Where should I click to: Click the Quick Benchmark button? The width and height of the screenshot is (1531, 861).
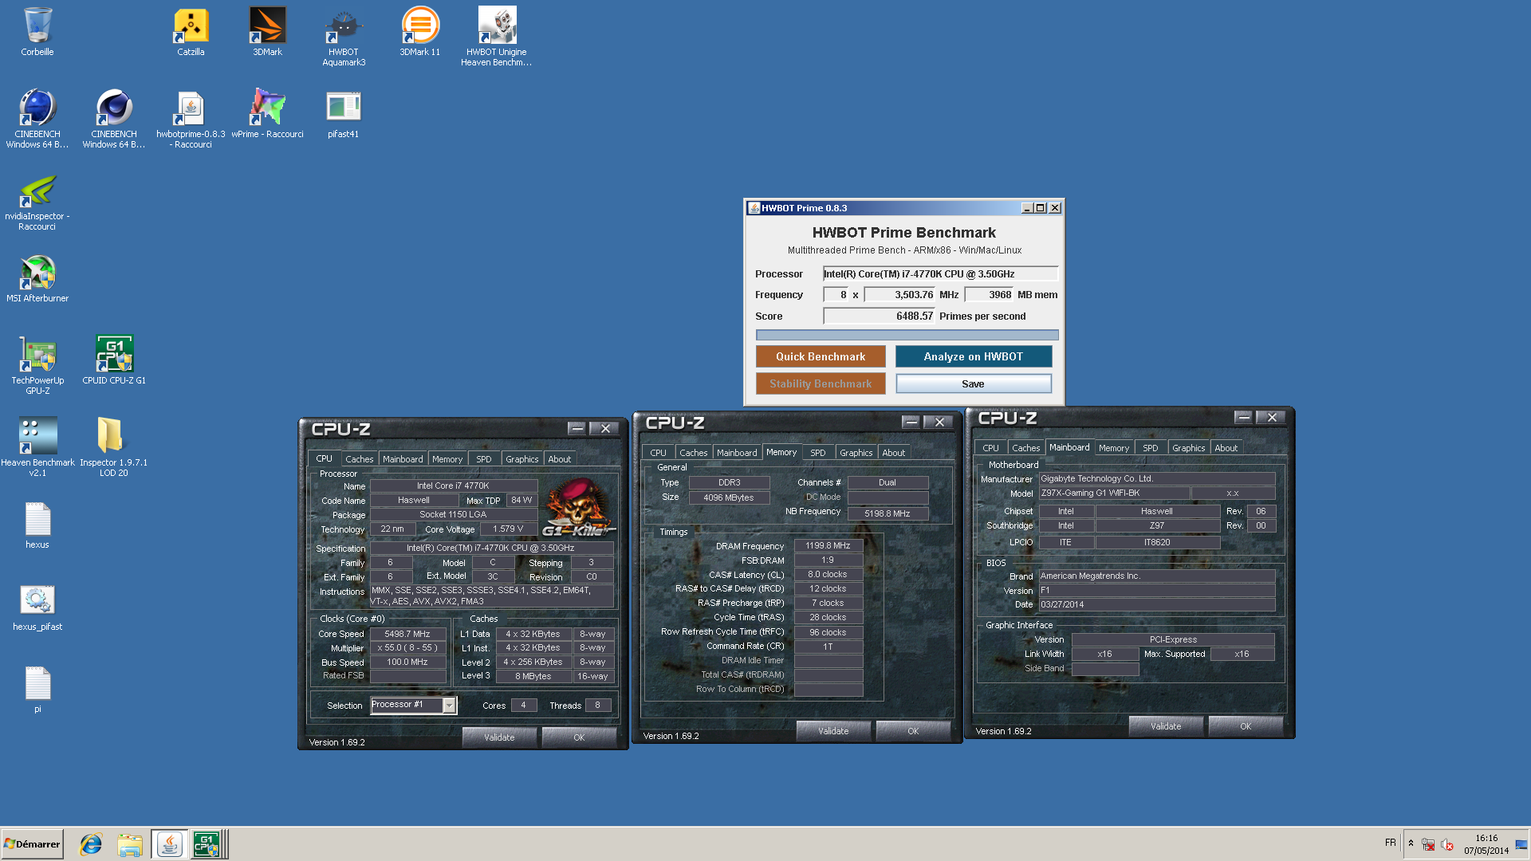point(821,356)
